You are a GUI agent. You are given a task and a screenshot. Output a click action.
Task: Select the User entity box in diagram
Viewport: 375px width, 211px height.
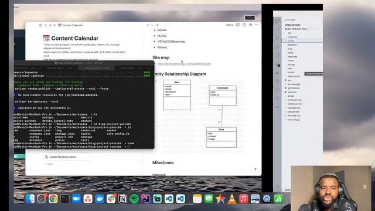click(x=177, y=95)
